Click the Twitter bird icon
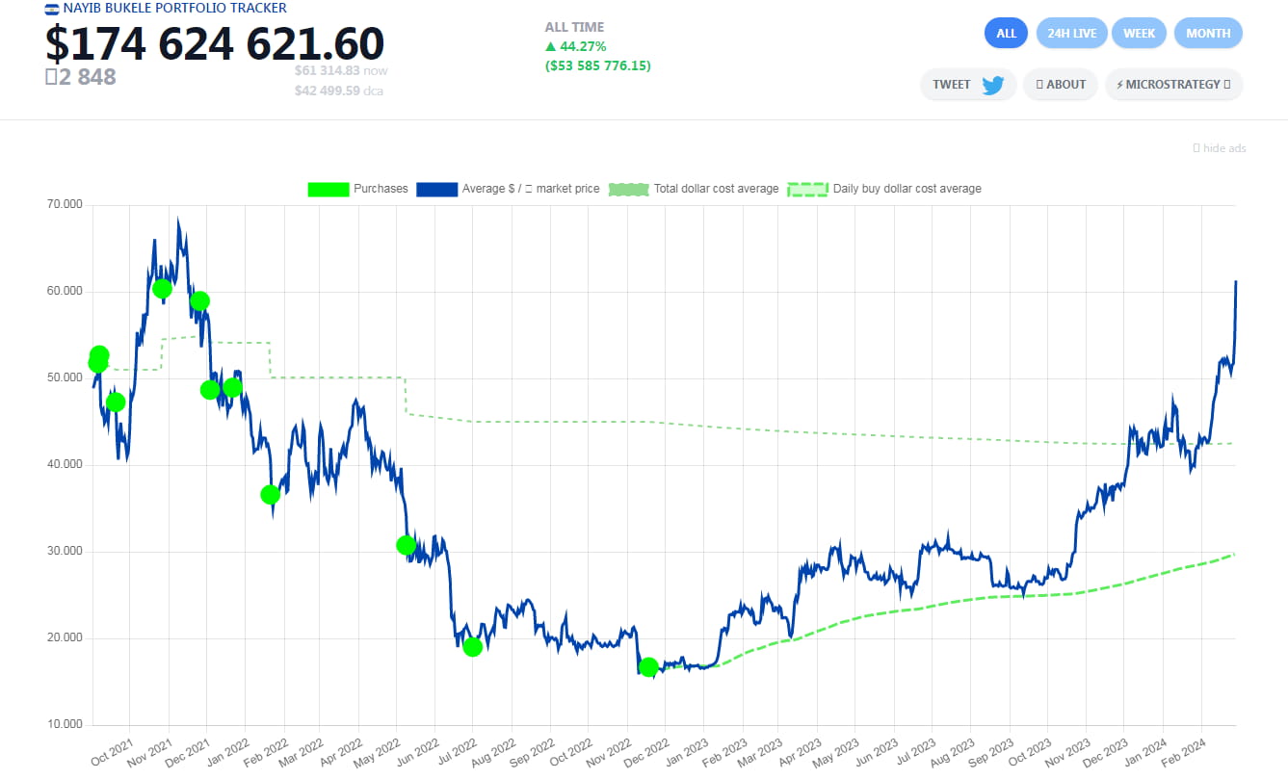 (x=992, y=85)
